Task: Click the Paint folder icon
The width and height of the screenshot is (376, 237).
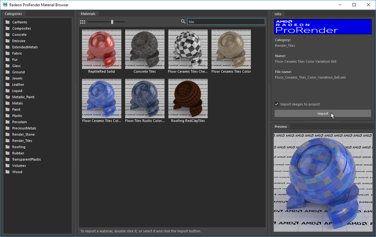Action: (x=8, y=109)
